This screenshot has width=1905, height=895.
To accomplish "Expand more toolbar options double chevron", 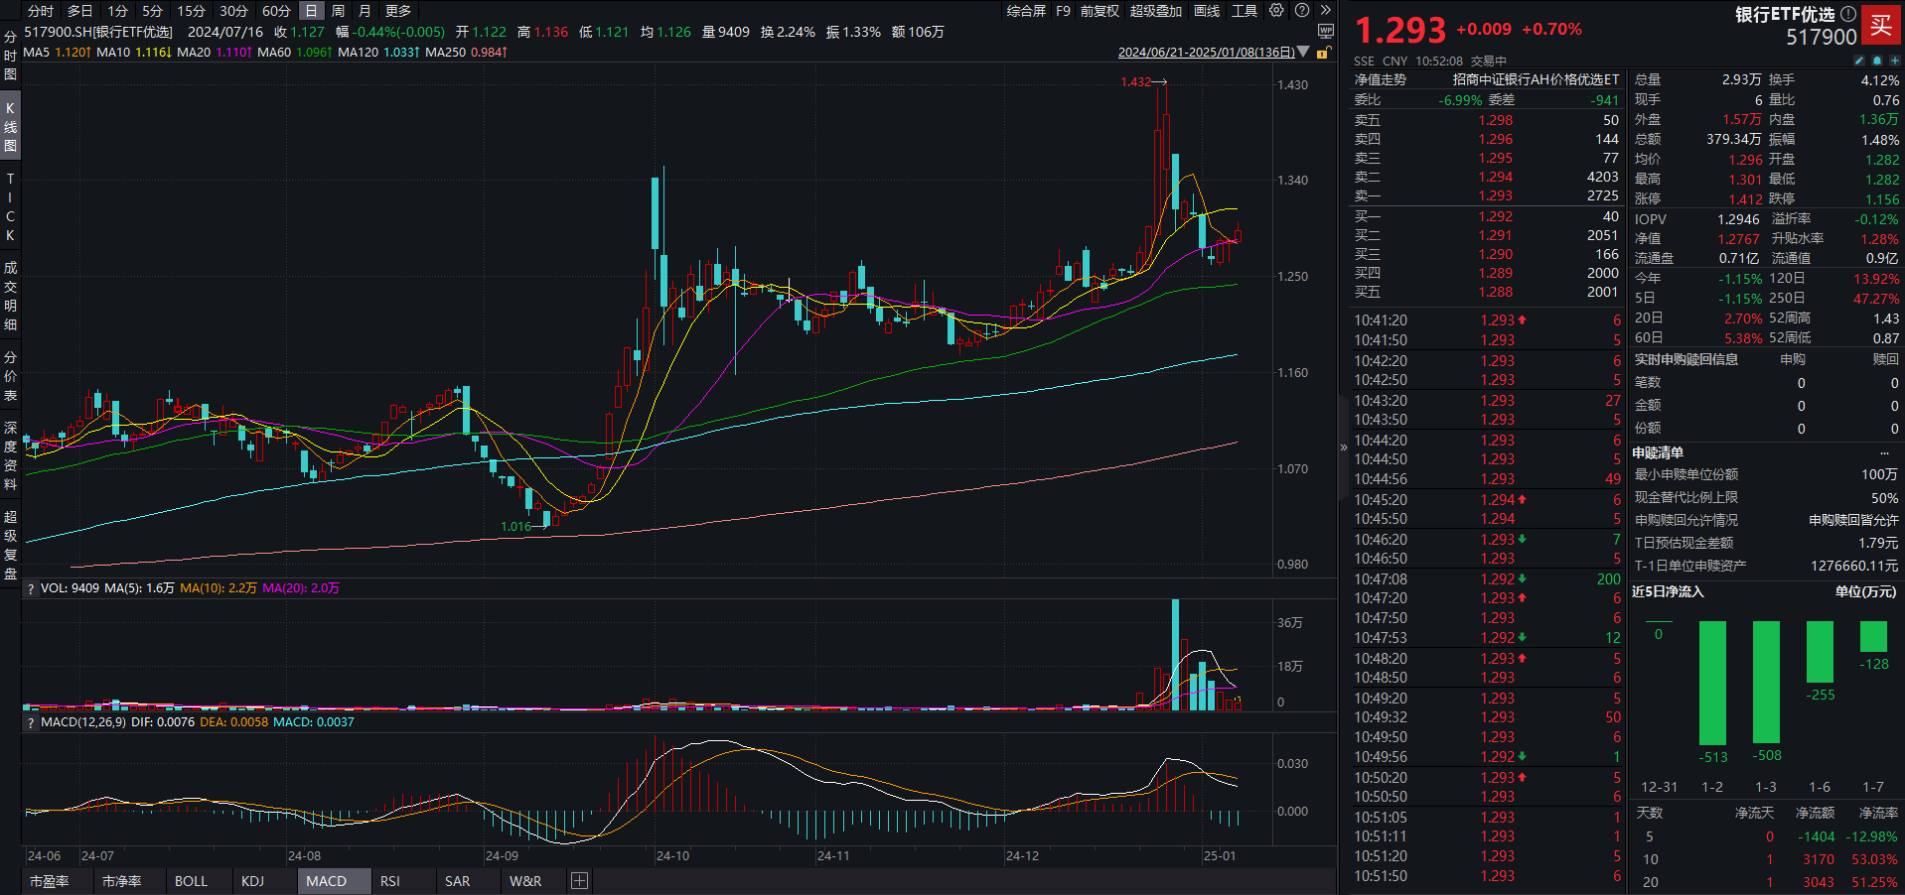I will click(1325, 10).
